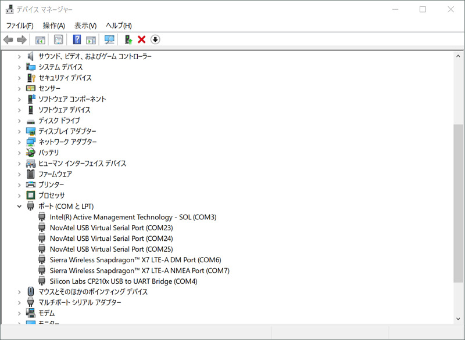The width and height of the screenshot is (465, 340).
Task: Select the ソフトウェア コンポーネント label
Action: tap(72, 99)
